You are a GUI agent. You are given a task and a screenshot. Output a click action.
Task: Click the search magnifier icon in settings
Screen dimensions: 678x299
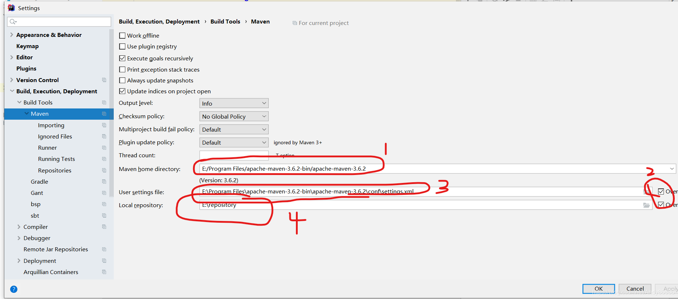tap(13, 22)
